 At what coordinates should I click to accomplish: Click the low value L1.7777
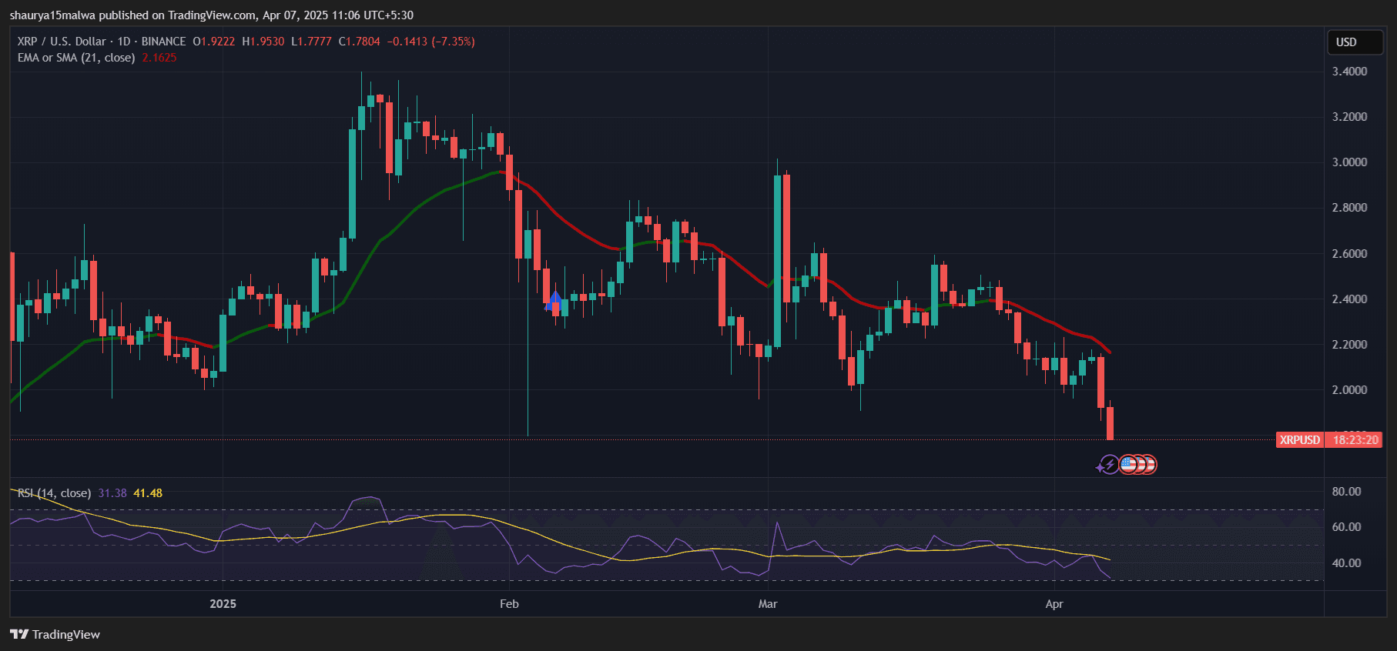[x=311, y=42]
